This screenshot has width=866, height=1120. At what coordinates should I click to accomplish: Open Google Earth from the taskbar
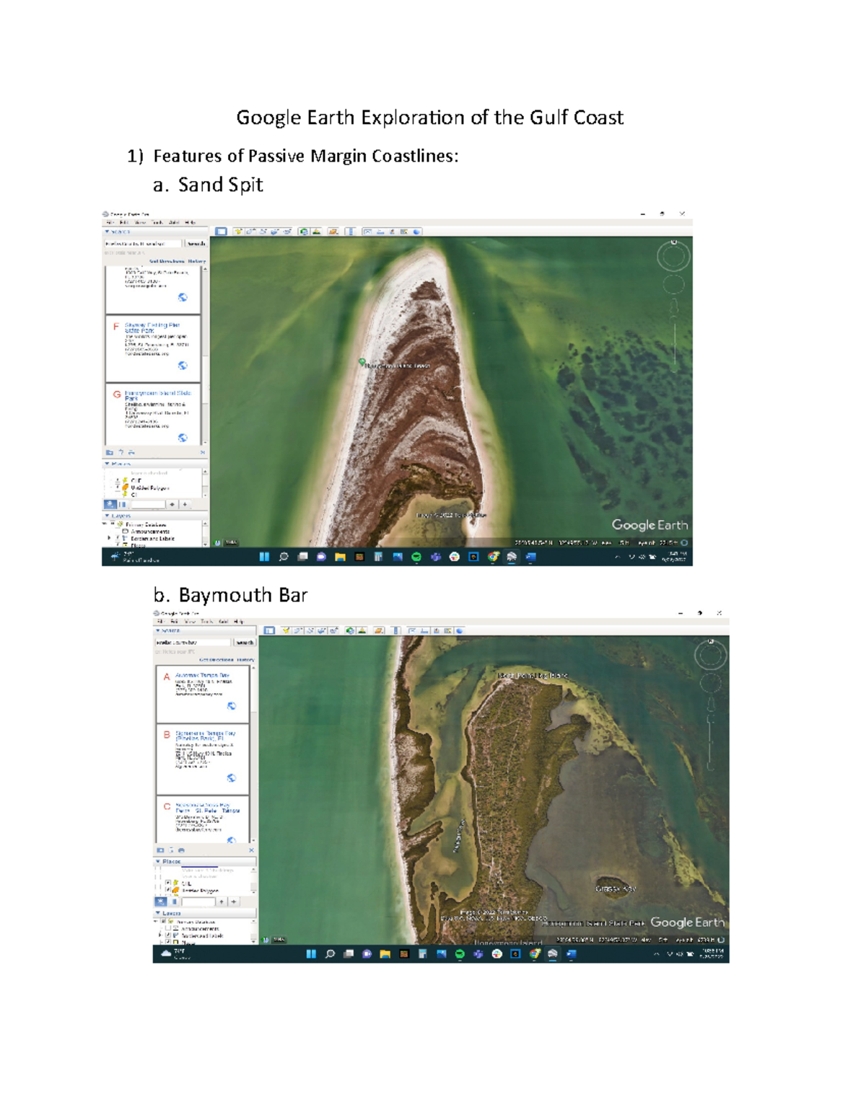511,557
